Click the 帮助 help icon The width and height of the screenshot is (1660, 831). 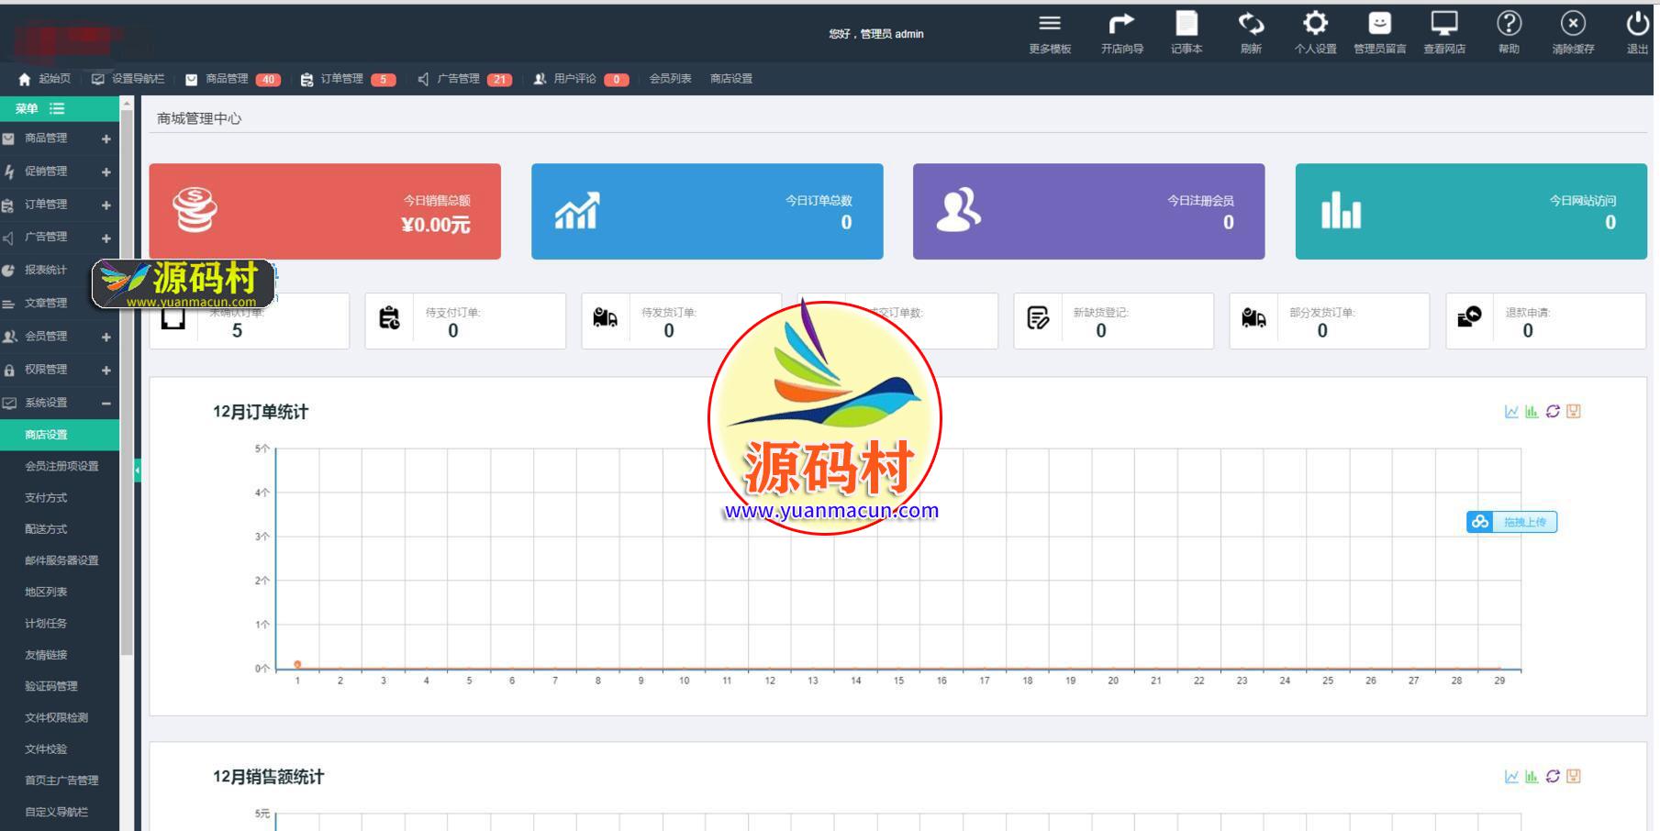click(1509, 25)
